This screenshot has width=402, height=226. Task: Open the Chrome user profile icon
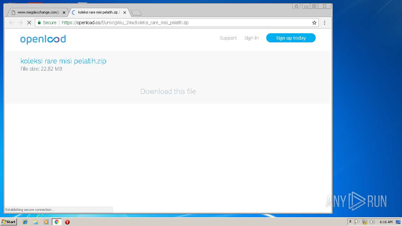point(296,6)
